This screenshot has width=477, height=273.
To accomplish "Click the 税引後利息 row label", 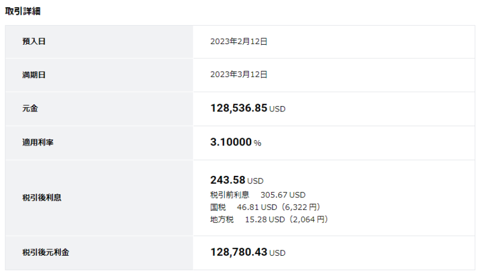I will point(42,198).
